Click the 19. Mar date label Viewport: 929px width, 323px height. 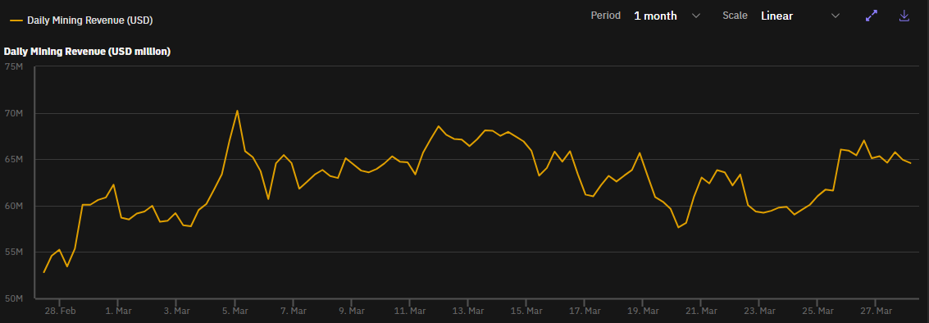point(642,312)
